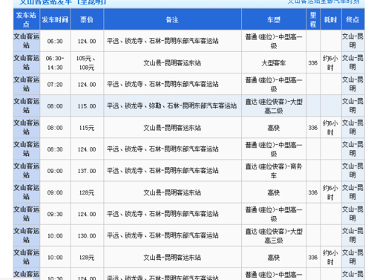Select the 直达(座位快客)-大型高二级 vehicle type cell
The width and height of the screenshot is (371, 280).
[274, 106]
